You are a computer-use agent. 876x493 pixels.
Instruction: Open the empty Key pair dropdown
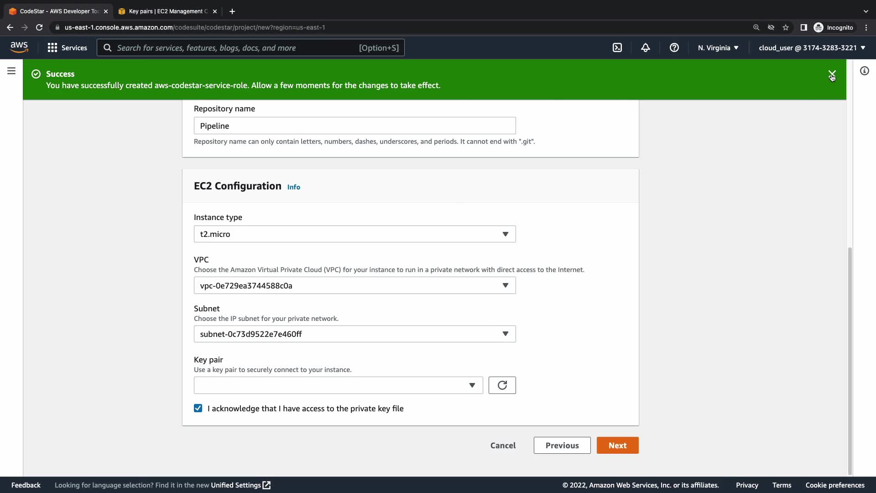338,385
